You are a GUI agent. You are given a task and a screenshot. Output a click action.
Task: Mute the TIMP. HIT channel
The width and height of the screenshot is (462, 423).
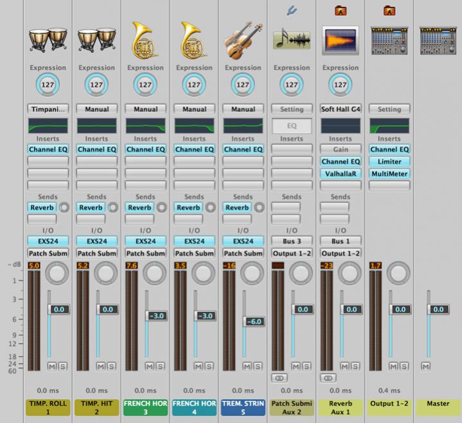point(101,366)
